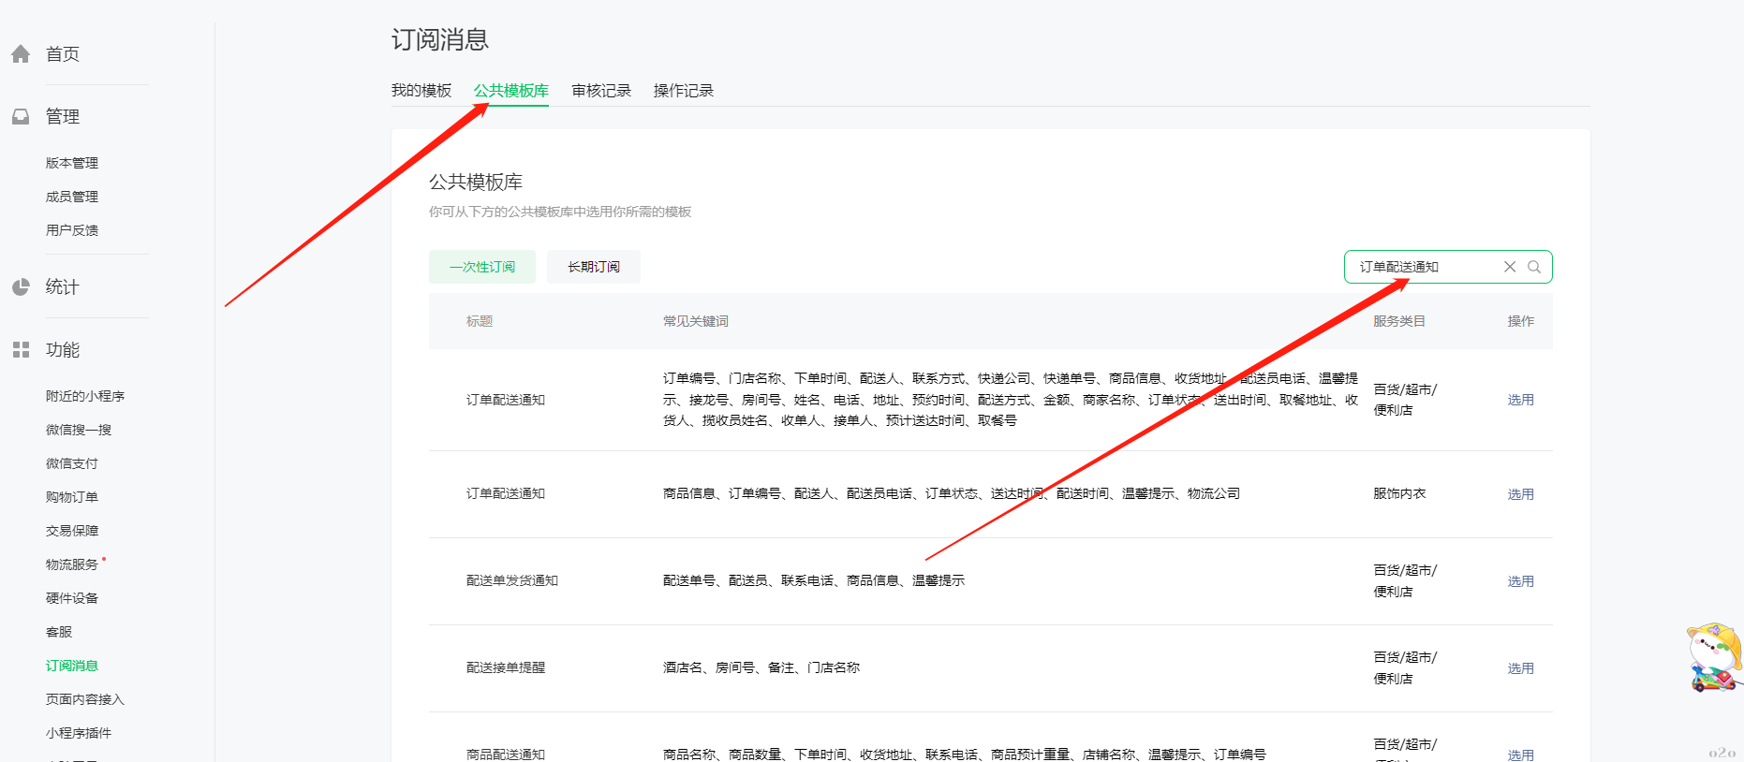Screen dimensions: 1744x762
Task: Select the 一次性订阅 filter
Action: pos(482,267)
